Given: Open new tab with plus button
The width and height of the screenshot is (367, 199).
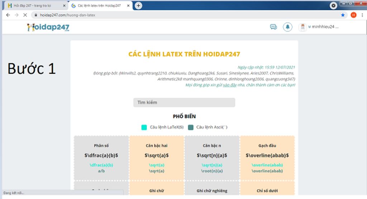Looking at the screenshot, I should (x=138, y=5).
